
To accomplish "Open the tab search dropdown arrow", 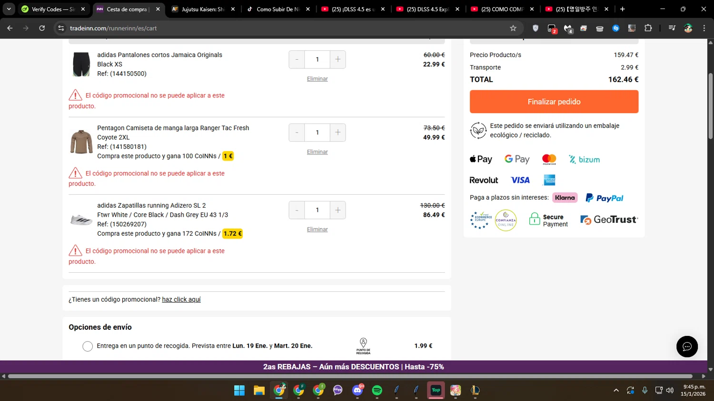I will (9, 9).
